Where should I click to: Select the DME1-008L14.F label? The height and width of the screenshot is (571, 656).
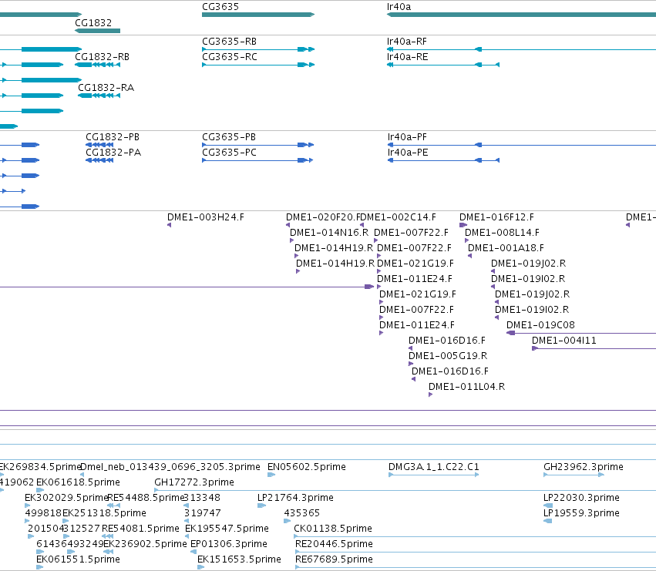[502, 233]
